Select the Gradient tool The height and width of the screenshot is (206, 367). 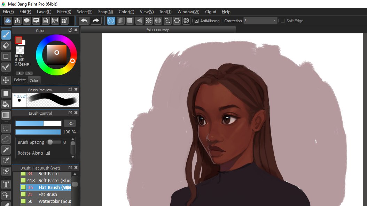pos(6,115)
